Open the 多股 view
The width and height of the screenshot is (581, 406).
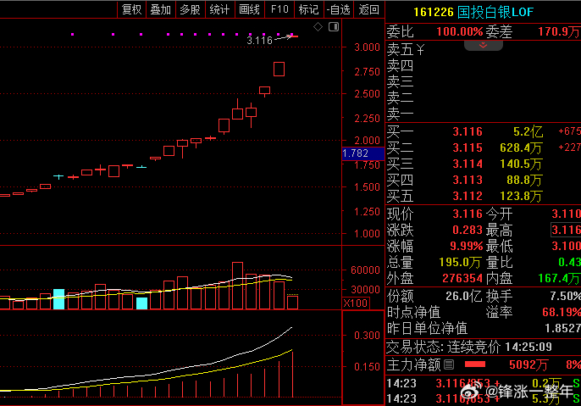[190, 9]
